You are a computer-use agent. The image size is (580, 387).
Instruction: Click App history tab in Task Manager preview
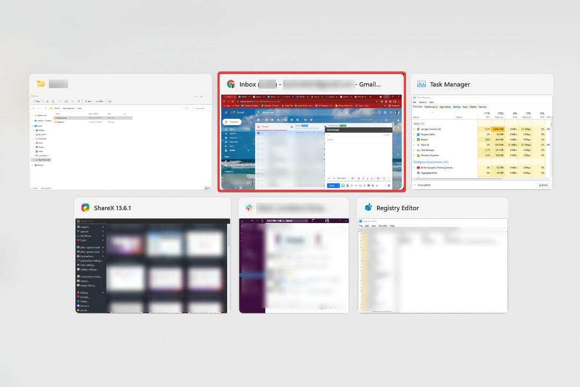[445, 107]
